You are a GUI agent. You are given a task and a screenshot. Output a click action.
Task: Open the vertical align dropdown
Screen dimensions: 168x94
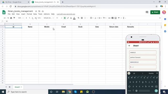coord(96,18)
